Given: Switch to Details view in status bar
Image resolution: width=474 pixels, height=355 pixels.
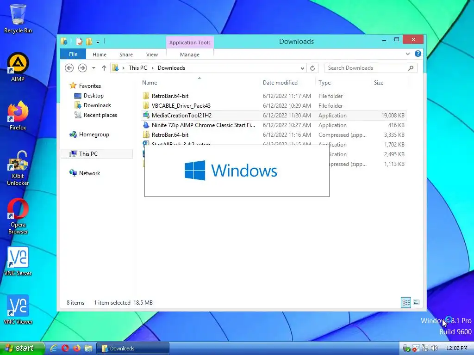Looking at the screenshot, I should (x=406, y=302).
